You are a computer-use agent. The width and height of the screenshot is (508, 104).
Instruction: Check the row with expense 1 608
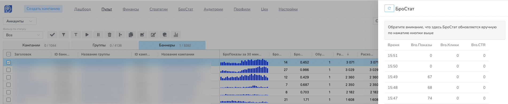[9, 100]
